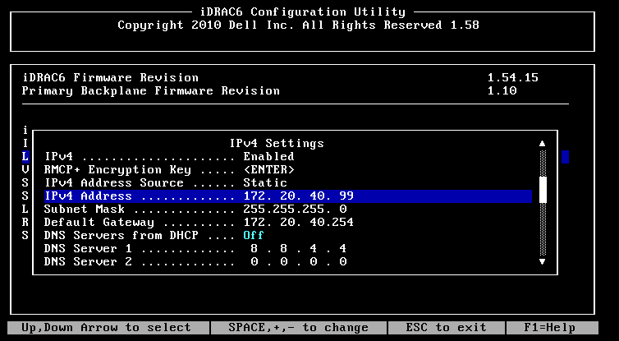Image resolution: width=619 pixels, height=341 pixels.
Task: Select the Default Gateway 172.20.40.254 field
Action: click(x=299, y=223)
